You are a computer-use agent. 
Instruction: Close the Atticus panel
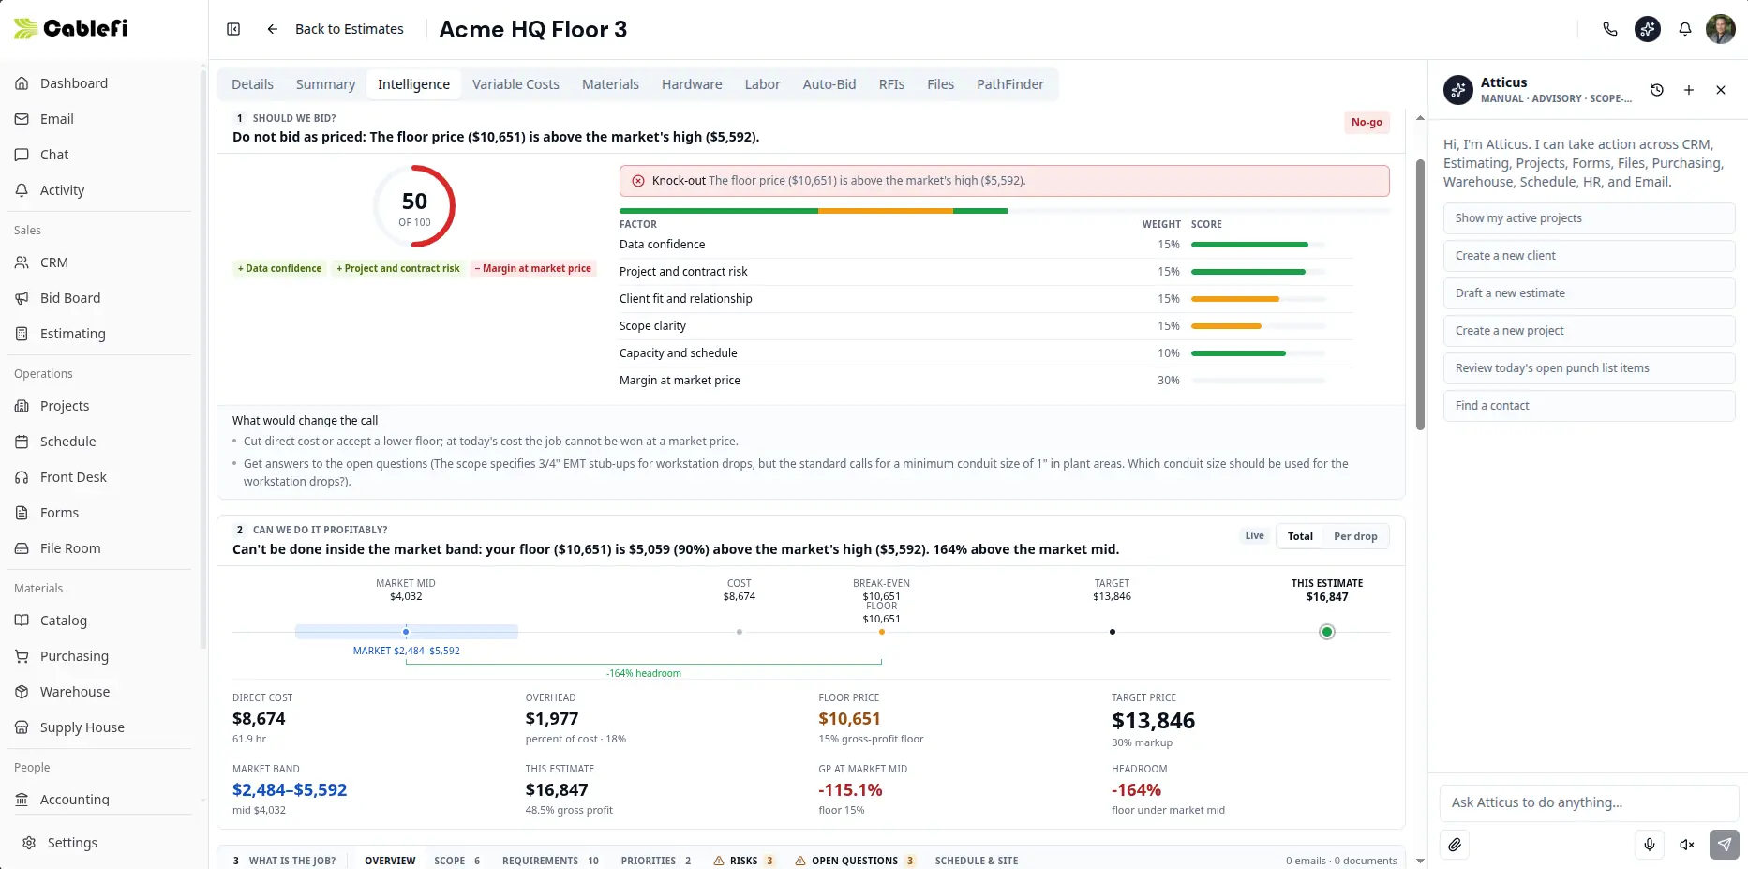(x=1721, y=90)
